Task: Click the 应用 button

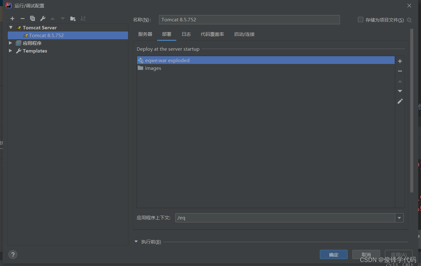Action: pos(398,255)
